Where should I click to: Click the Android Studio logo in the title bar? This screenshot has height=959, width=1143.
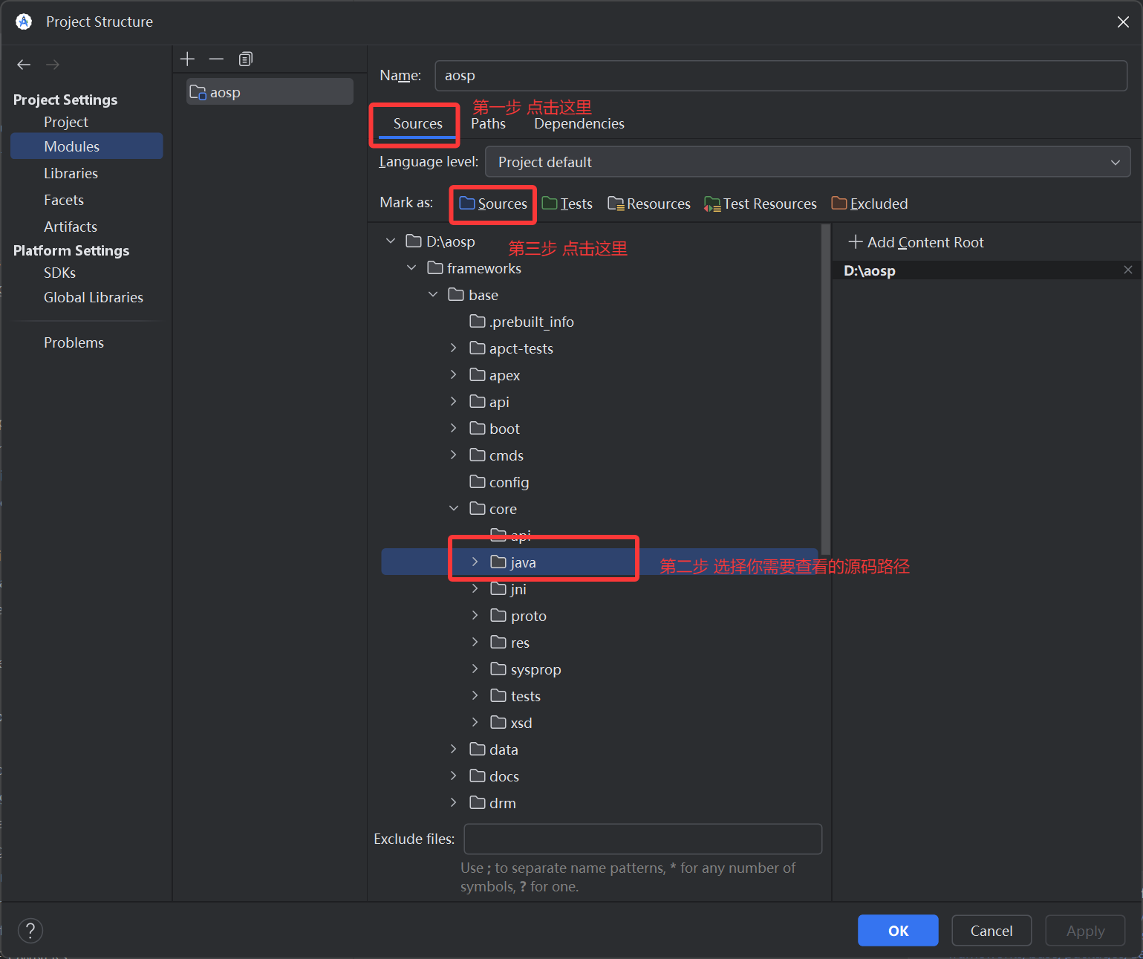(x=24, y=22)
